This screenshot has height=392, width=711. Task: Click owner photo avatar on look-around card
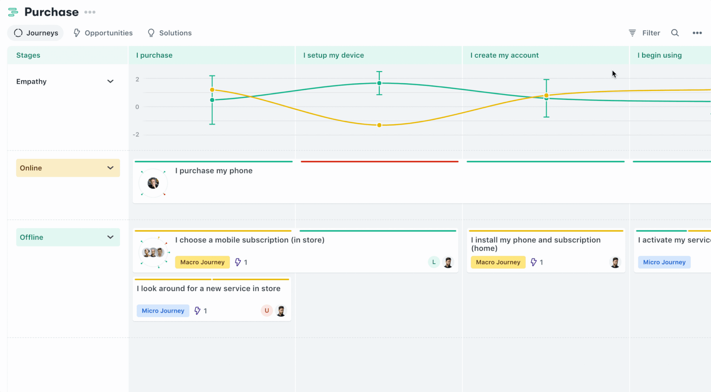[x=281, y=311]
